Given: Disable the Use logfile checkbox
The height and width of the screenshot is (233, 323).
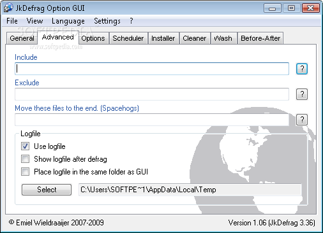Looking at the screenshot, I should (25, 146).
